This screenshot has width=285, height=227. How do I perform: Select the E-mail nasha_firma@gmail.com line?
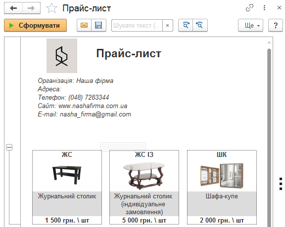pos(84,114)
